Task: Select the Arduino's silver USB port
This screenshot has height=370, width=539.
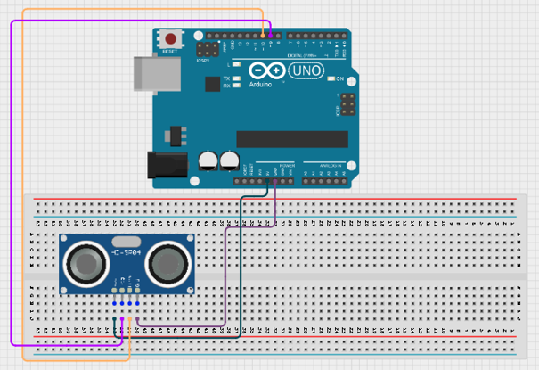Action: 157,74
